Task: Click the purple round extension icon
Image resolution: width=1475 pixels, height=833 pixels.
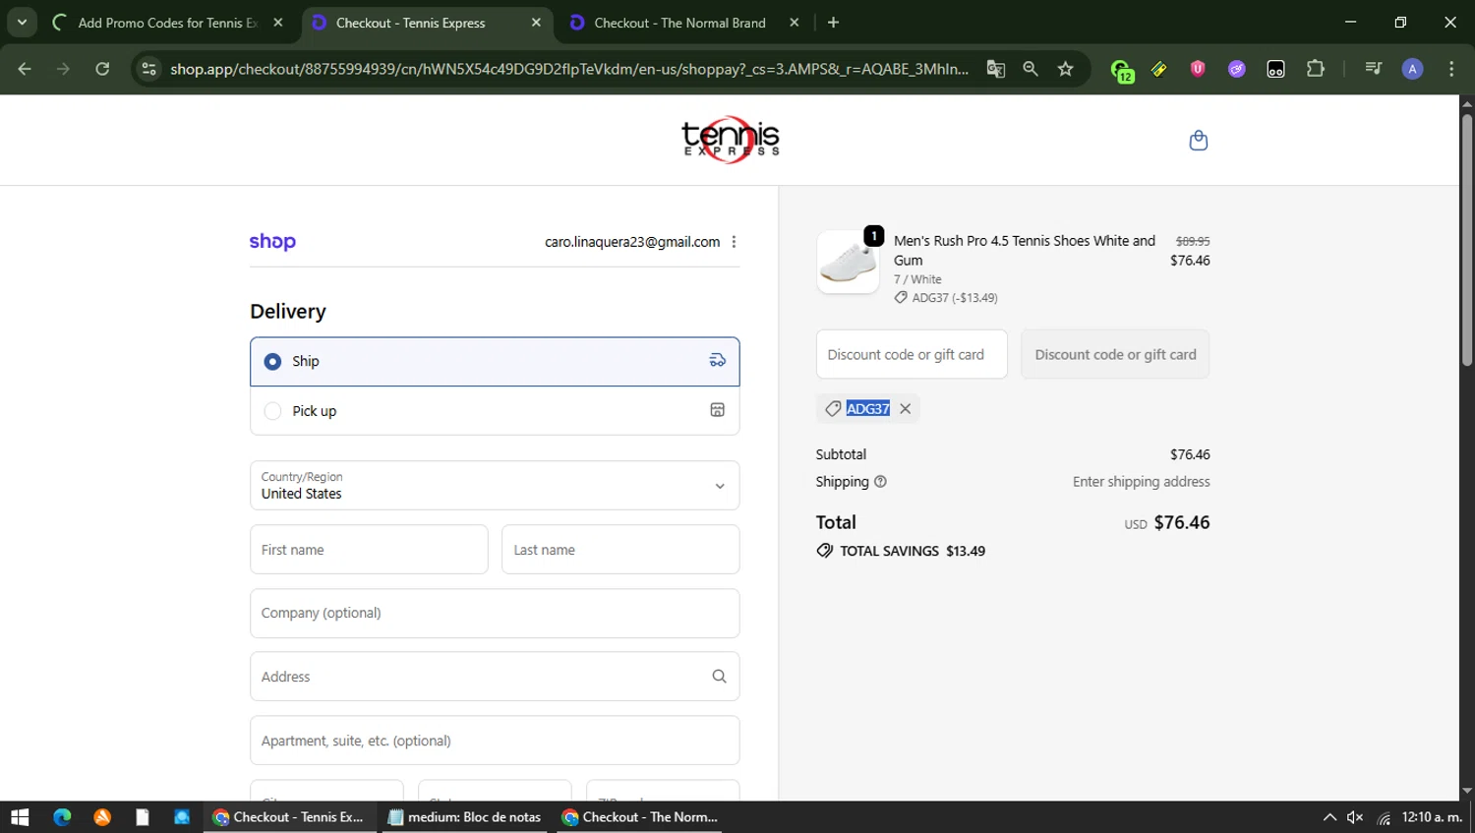Action: [1237, 69]
